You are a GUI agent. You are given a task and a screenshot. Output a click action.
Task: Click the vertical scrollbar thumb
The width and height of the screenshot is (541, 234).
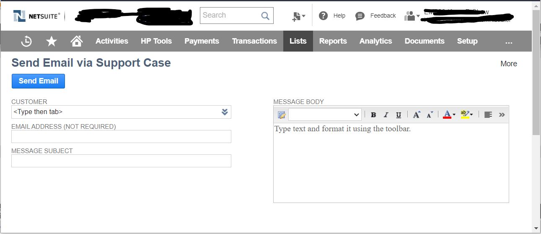point(536,72)
